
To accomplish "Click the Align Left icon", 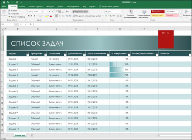I will coord(56,16).
